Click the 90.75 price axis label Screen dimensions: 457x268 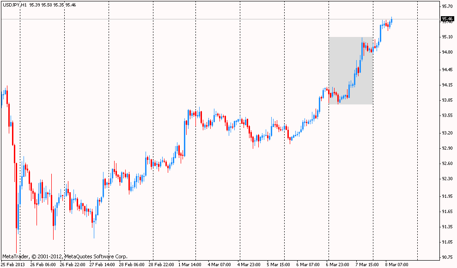click(447, 257)
